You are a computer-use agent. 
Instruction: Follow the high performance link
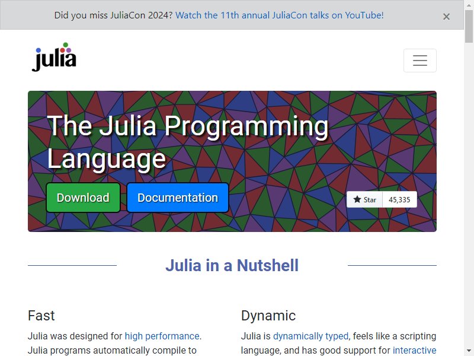click(x=162, y=336)
